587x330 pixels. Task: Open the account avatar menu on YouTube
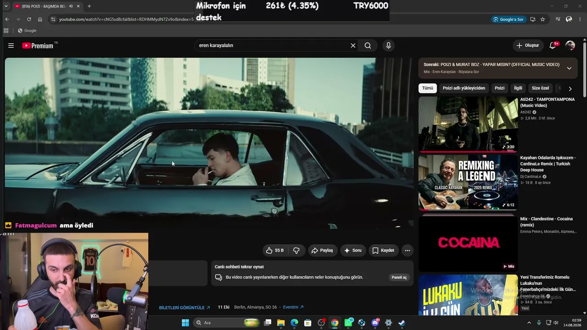click(570, 45)
